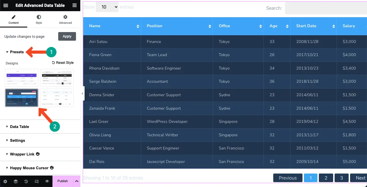Click the Edit Advanced Data Table title
The image size is (367, 187).
[x=40, y=5]
